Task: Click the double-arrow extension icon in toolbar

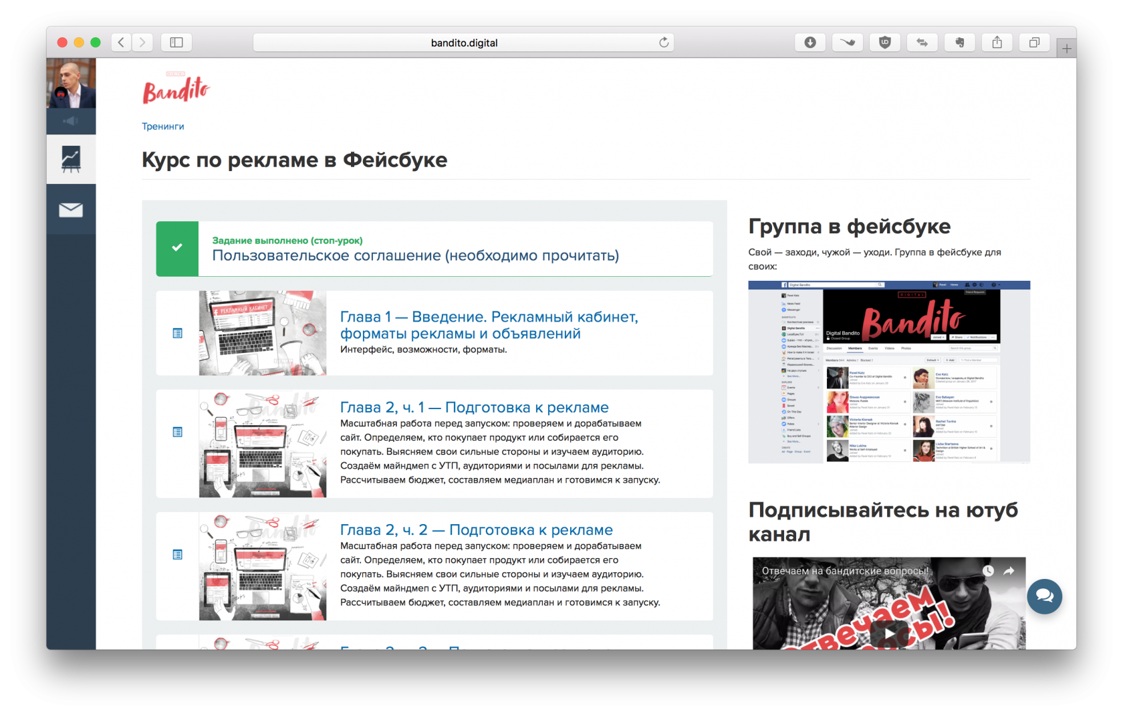Action: pyautogui.click(x=922, y=42)
